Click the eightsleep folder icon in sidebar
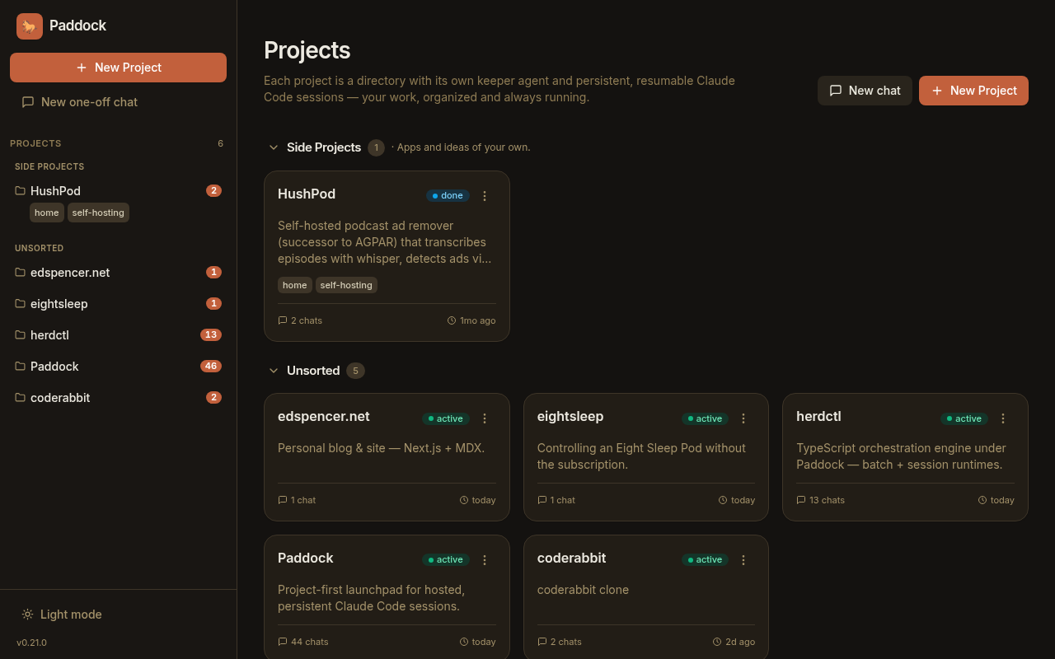This screenshot has width=1055, height=659. [x=20, y=303]
